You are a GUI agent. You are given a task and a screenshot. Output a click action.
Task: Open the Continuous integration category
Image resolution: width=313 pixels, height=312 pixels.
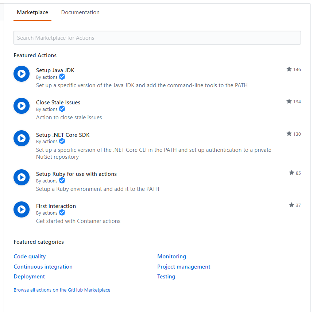point(43,267)
